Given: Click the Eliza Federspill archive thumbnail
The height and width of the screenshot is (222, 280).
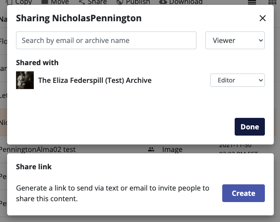Looking at the screenshot, I should [x=25, y=80].
